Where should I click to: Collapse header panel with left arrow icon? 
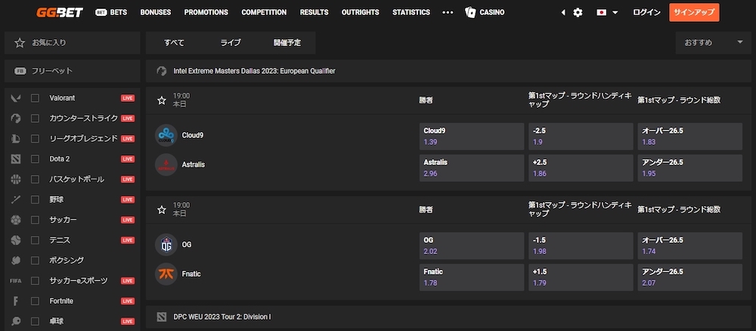[563, 13]
